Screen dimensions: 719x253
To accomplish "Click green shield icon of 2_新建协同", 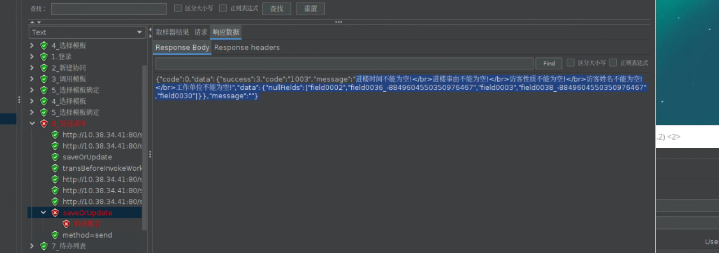I will tap(44, 68).
